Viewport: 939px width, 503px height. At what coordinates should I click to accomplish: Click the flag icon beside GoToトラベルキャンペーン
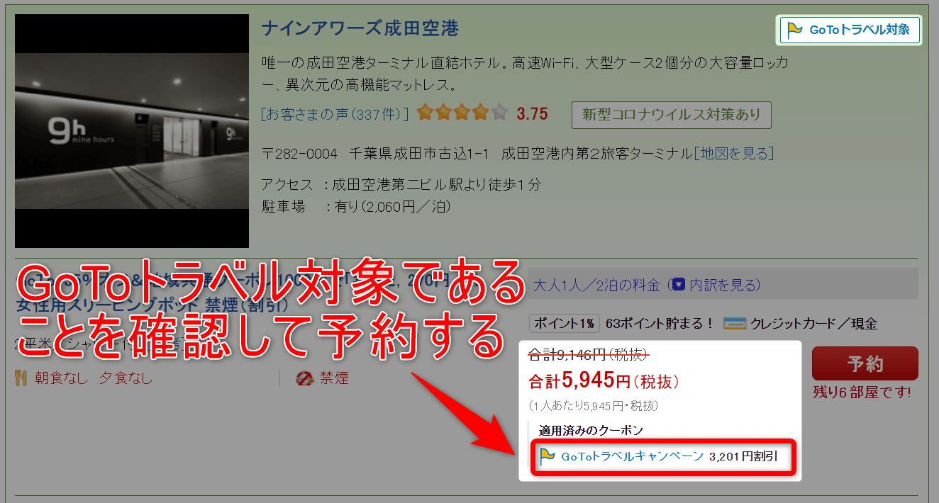tap(547, 457)
